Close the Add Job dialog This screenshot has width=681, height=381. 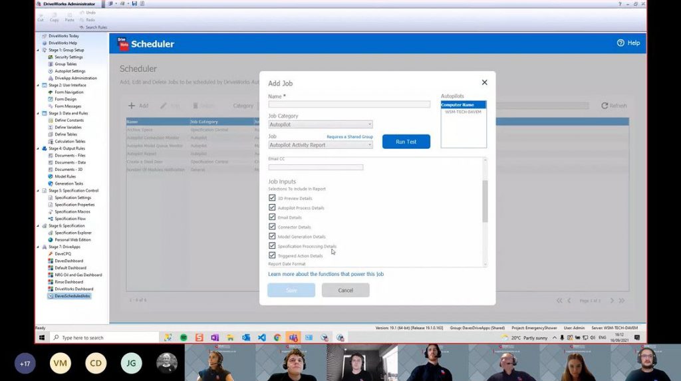tap(485, 82)
